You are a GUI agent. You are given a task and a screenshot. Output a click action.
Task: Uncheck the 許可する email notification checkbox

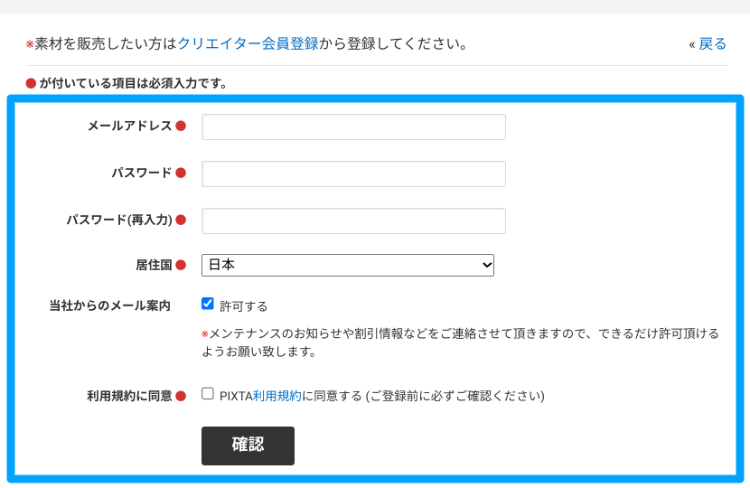[208, 304]
